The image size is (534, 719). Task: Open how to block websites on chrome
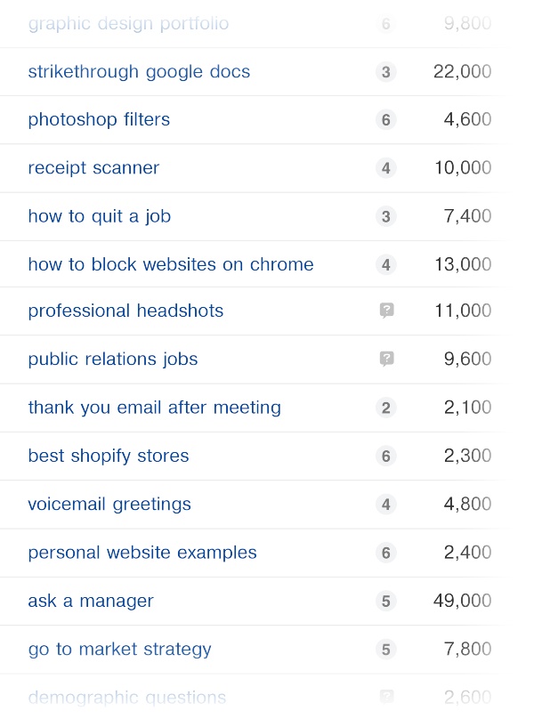171,264
